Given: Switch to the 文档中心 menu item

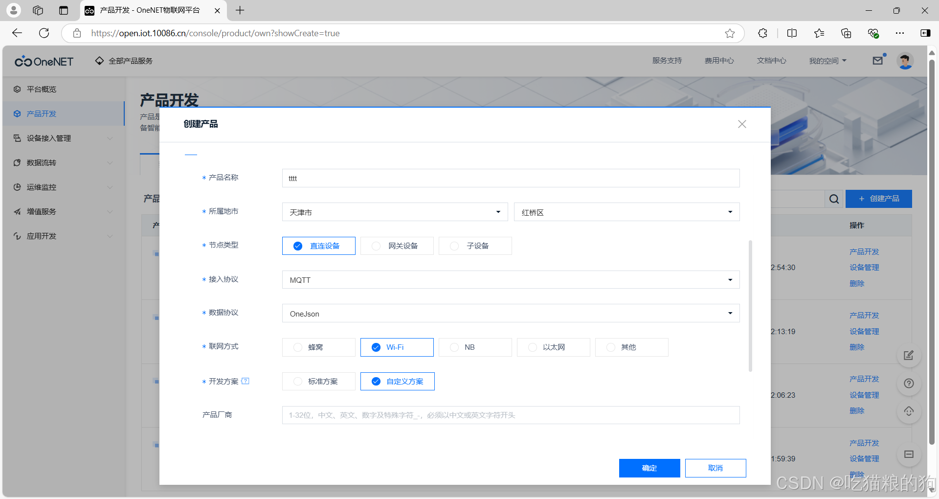Looking at the screenshot, I should (x=771, y=60).
